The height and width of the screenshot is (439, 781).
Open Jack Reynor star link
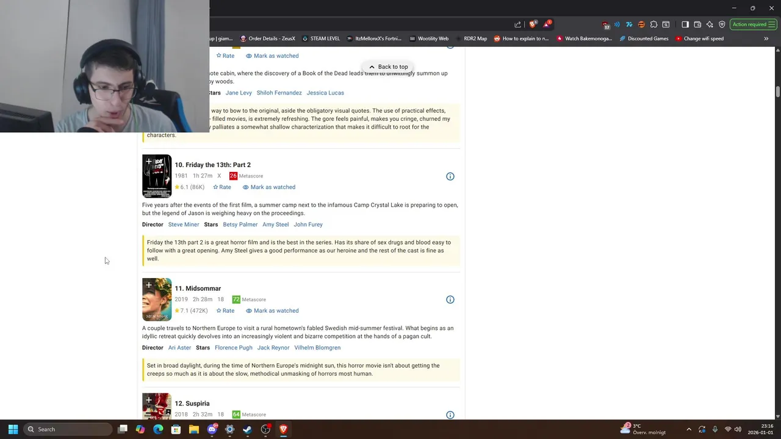click(273, 348)
